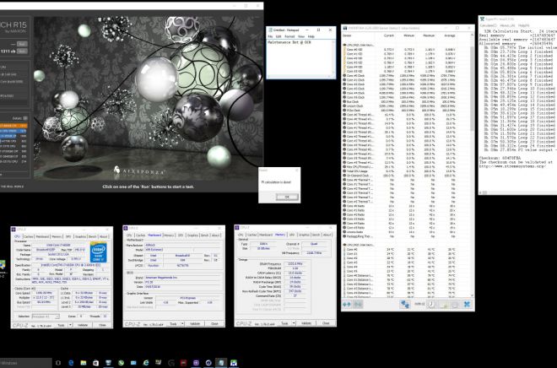This screenshot has width=557, height=368.
Task: Open the Format menu in Notepad
Action: point(288,37)
